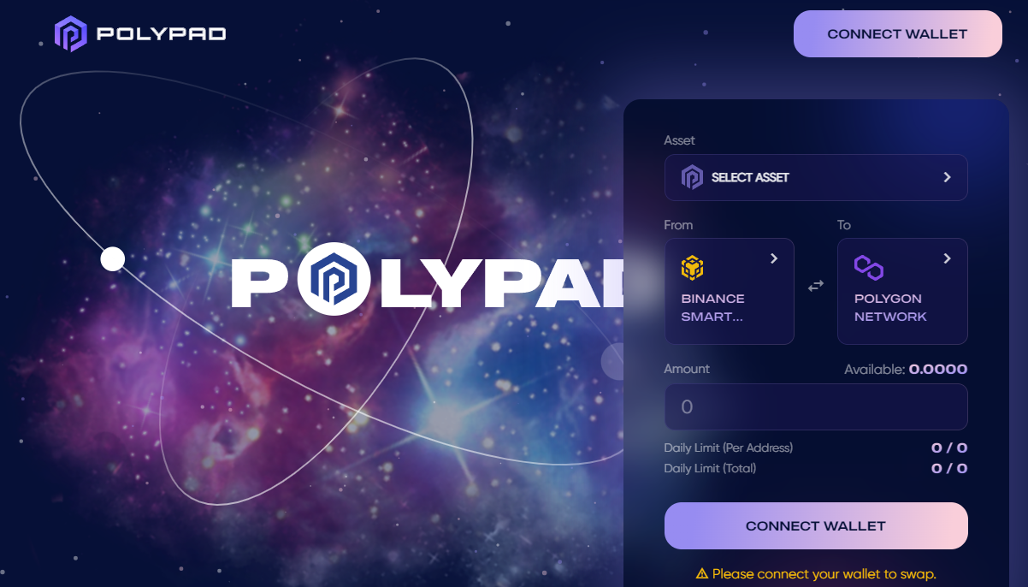The height and width of the screenshot is (587, 1028).
Task: Click the POLYPAD wordmark in the header
Action: pyautogui.click(x=162, y=35)
